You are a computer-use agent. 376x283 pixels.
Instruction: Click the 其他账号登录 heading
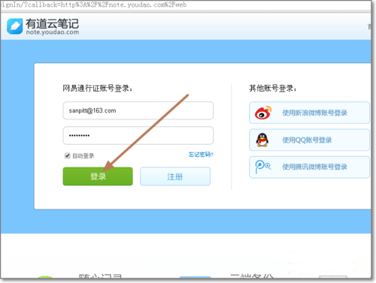[273, 88]
